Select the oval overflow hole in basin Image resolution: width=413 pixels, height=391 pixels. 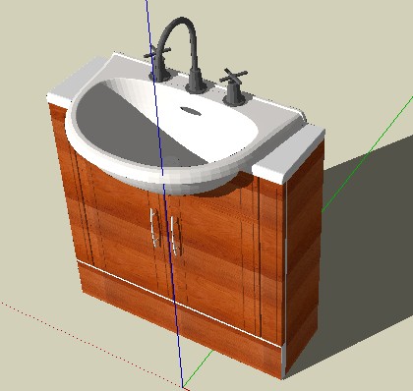[x=191, y=111]
